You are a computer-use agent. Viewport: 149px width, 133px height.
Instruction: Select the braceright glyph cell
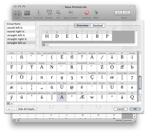pos(122,76)
